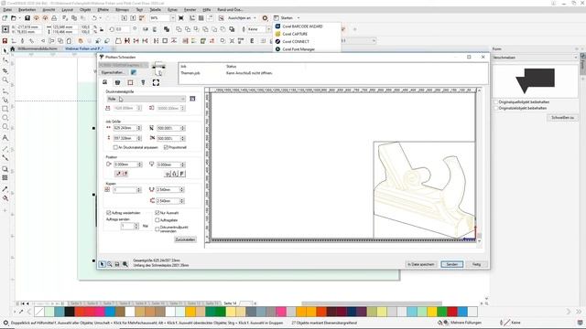
Task: Click 'In Datei speichern' button
Action: coord(421,264)
